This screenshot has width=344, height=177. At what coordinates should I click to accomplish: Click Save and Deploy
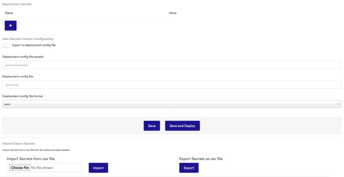coord(182,126)
